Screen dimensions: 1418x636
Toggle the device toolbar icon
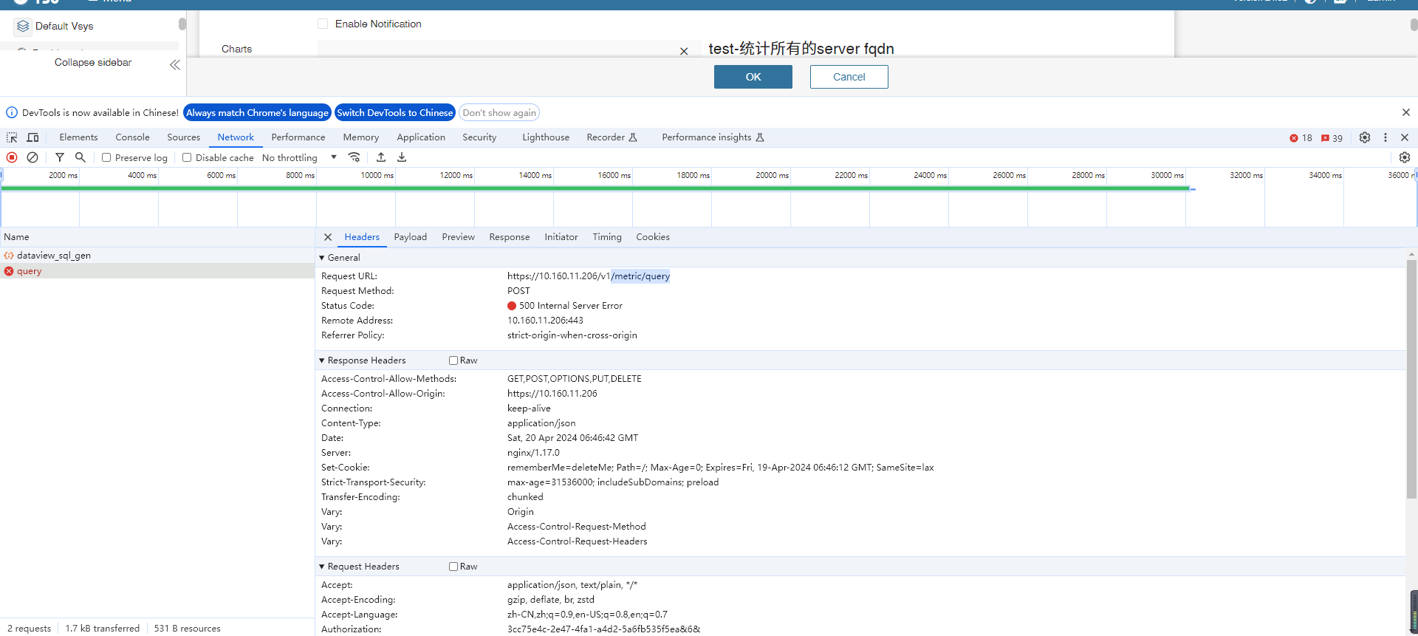coord(32,137)
